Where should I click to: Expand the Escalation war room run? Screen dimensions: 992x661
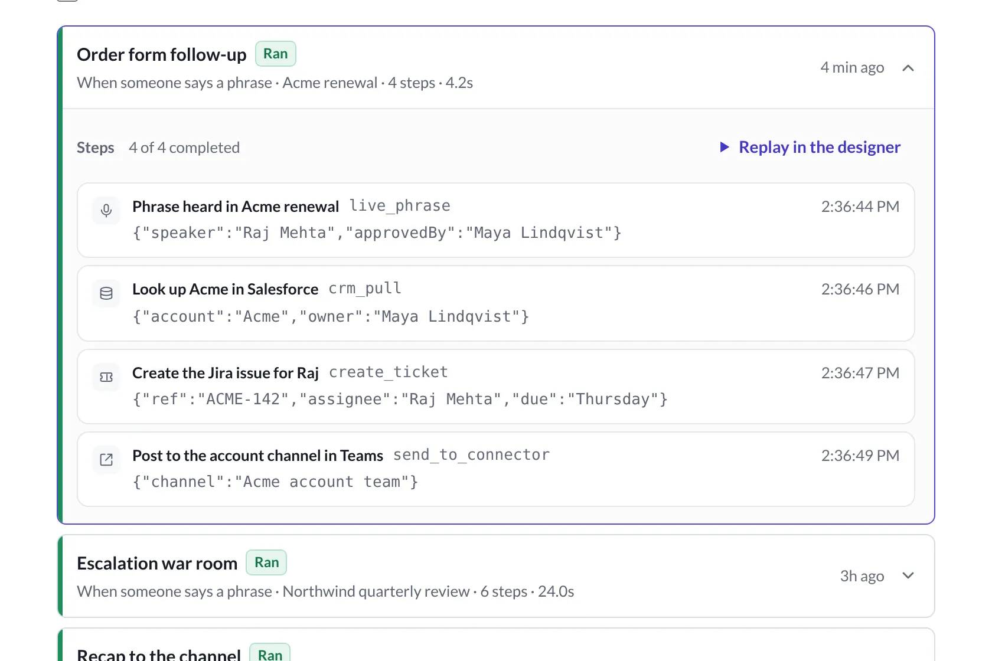coord(908,575)
